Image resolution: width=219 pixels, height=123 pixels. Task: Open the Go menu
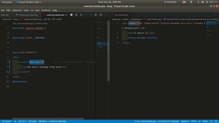tap(32, 10)
